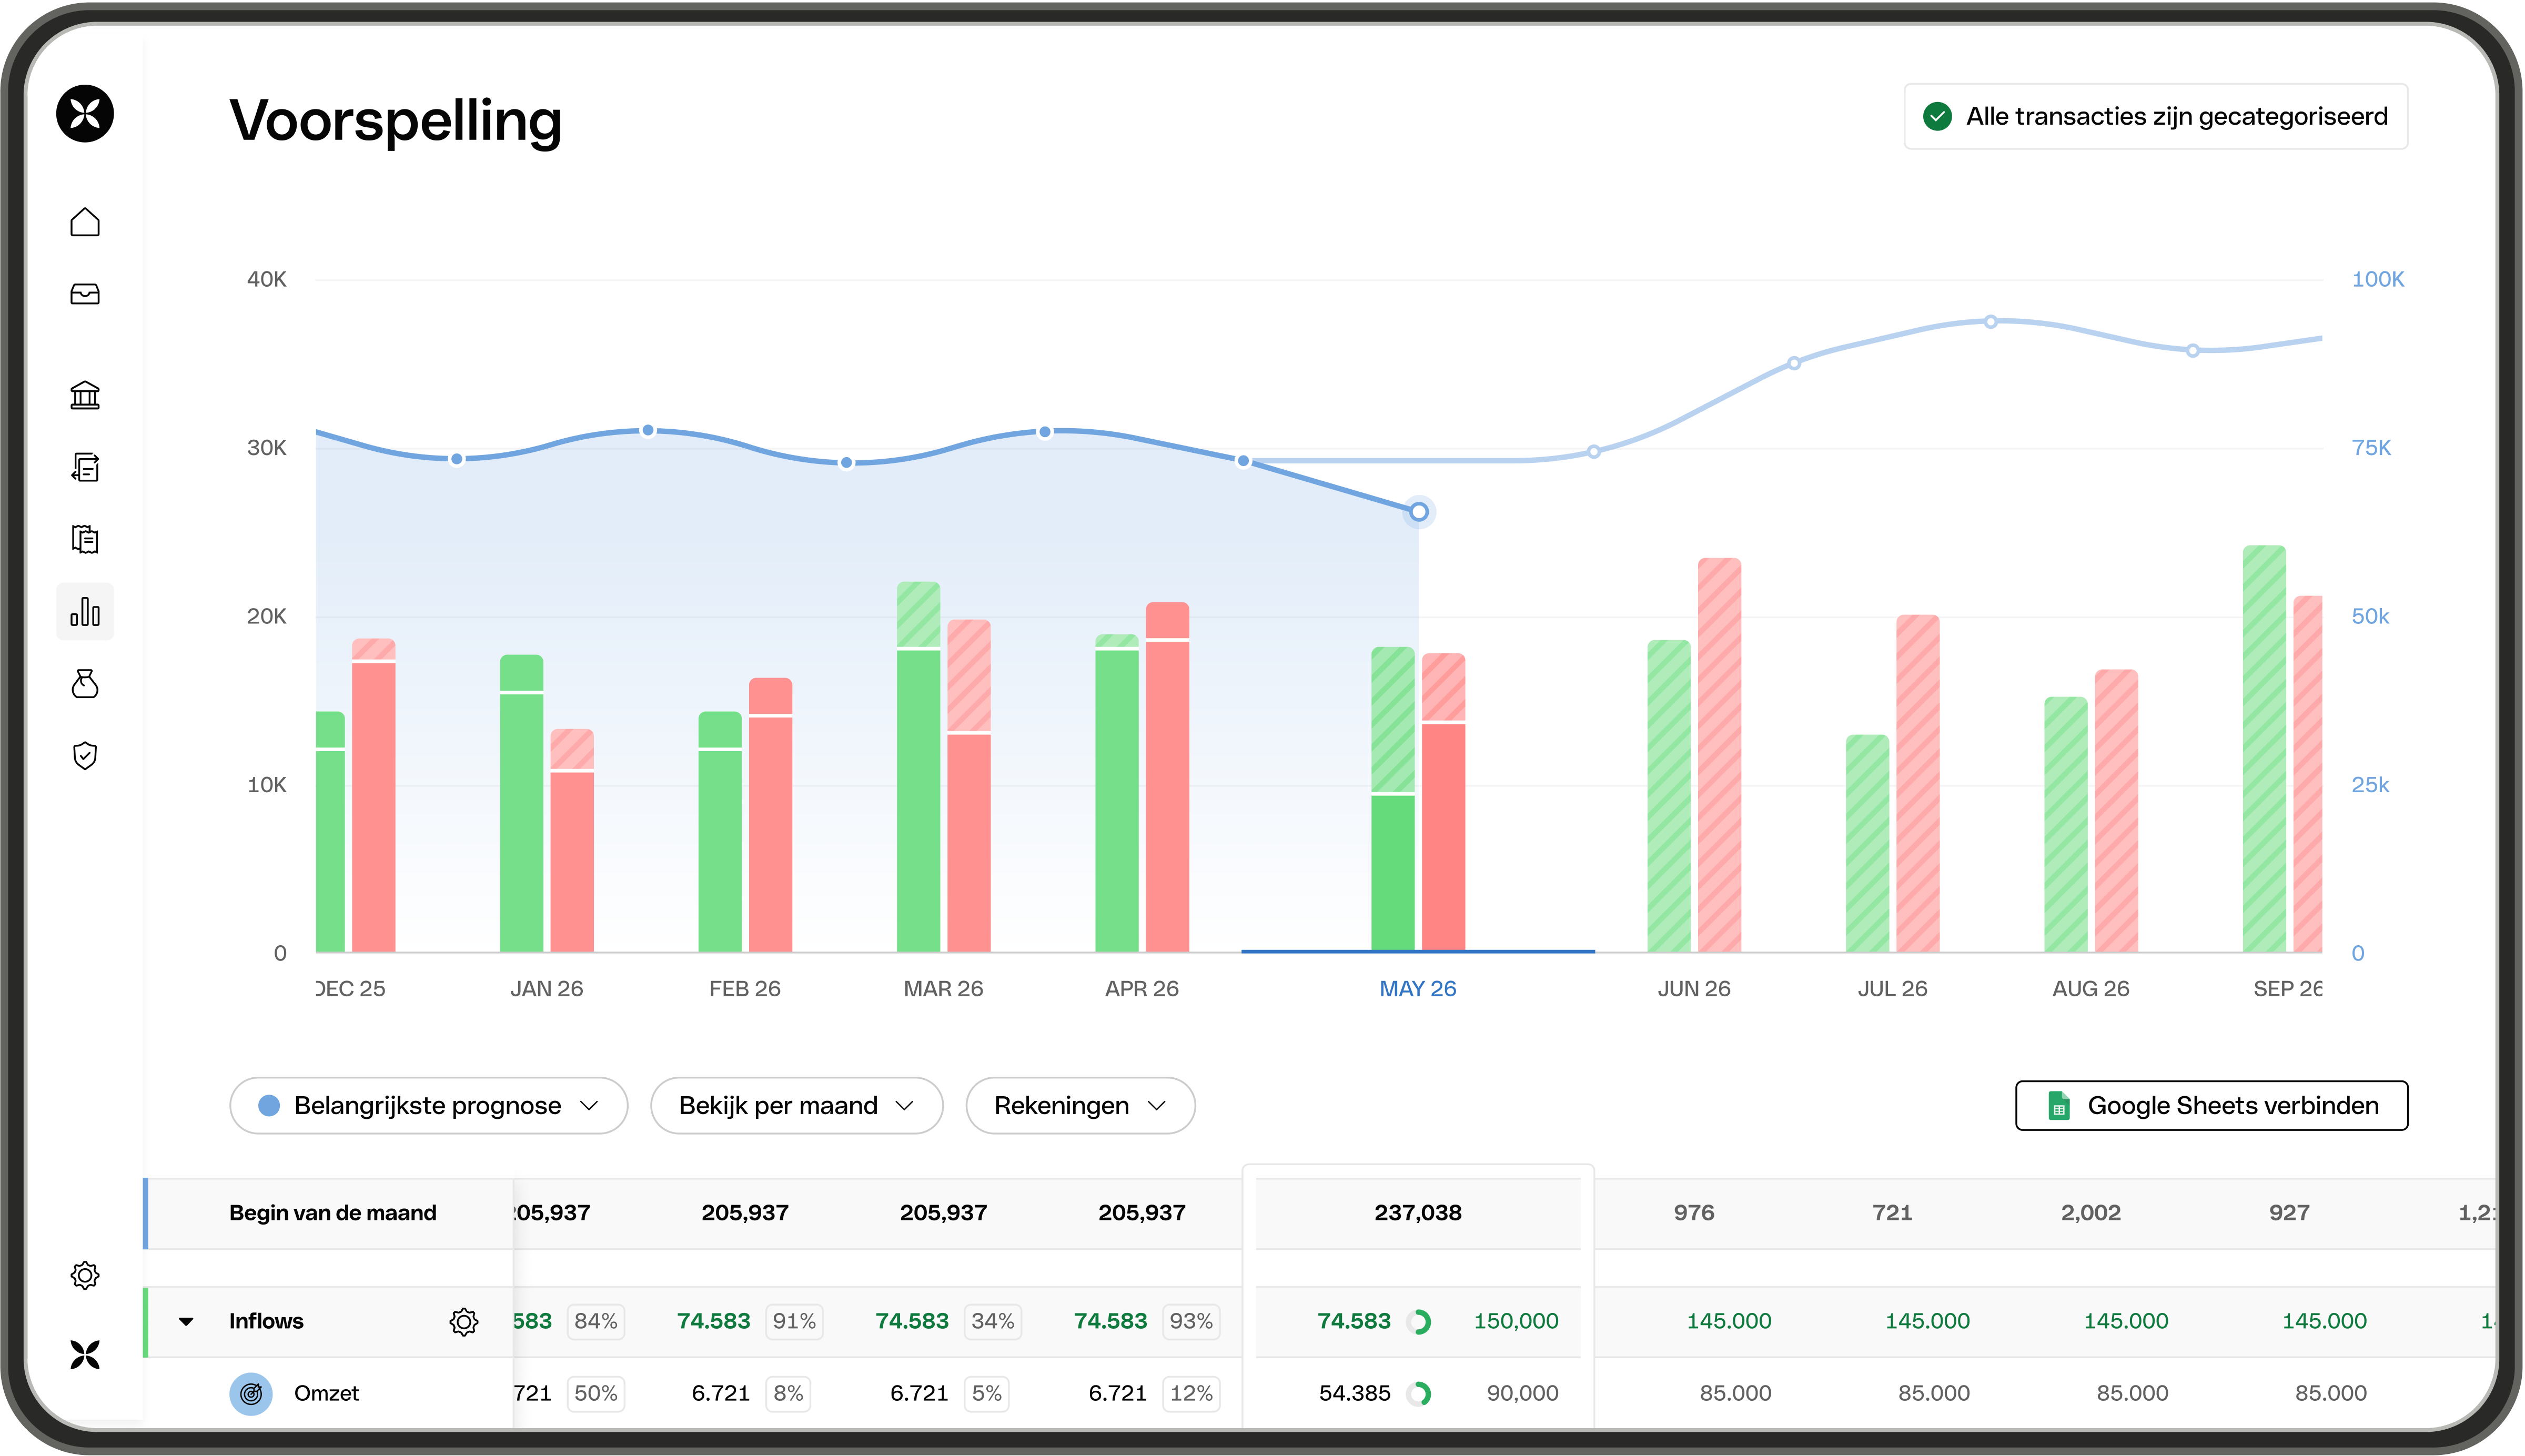Collapse the Inflows row
This screenshot has height=1456, width=2525.
pyautogui.click(x=186, y=1321)
